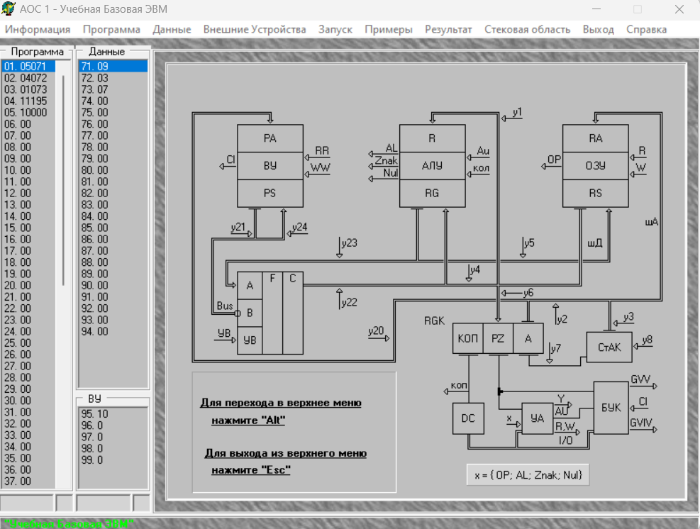Select data row 73. 07
The image size is (700, 529).
click(113, 90)
